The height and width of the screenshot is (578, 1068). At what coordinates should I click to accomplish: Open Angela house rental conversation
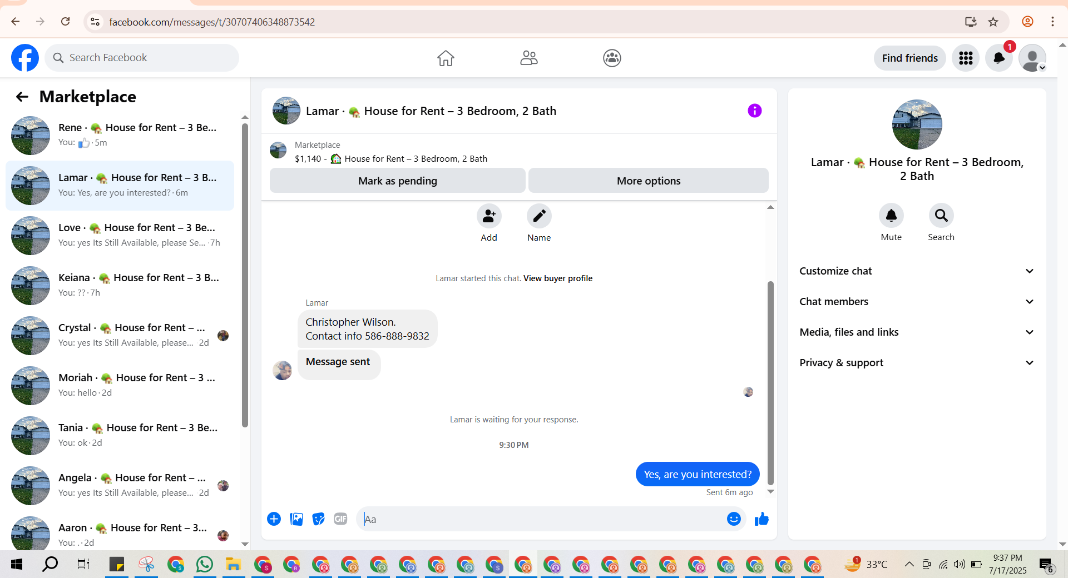(x=120, y=486)
